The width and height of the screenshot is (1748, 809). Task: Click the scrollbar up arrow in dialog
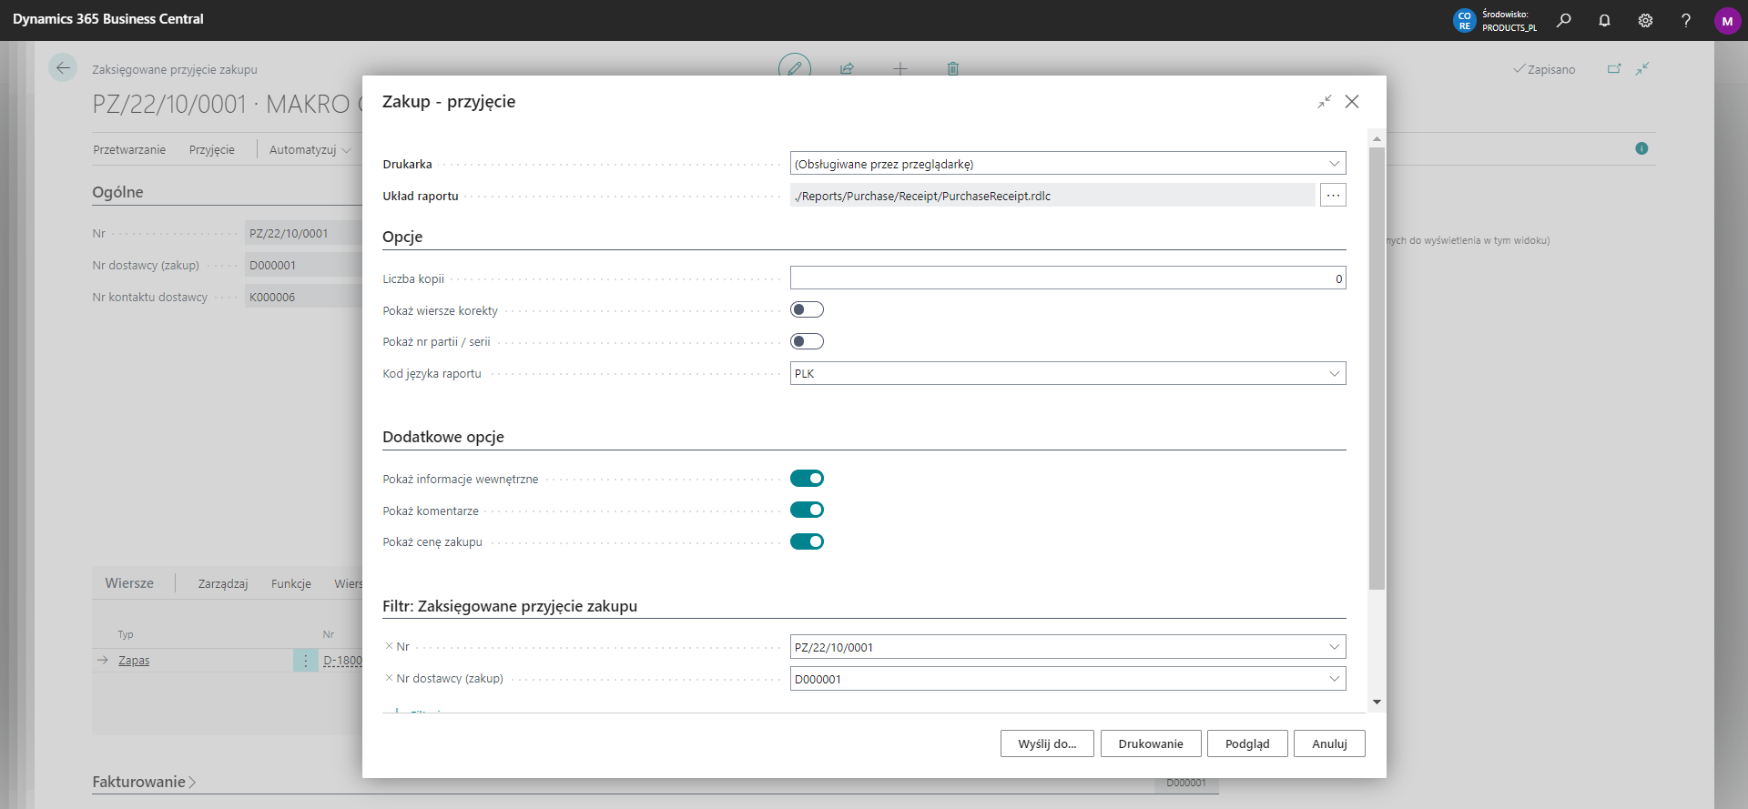click(1377, 139)
